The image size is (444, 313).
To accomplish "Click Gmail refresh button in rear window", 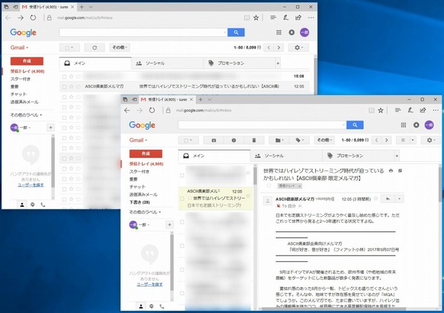I will click(x=95, y=48).
